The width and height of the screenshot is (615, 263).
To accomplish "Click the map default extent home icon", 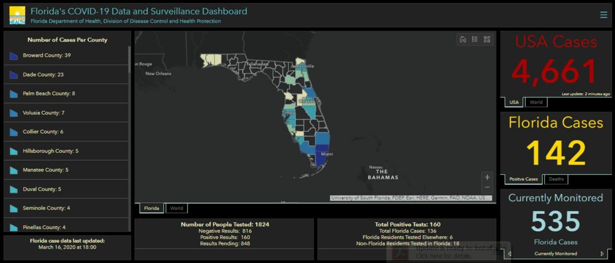I will 462,40.
